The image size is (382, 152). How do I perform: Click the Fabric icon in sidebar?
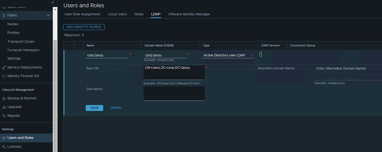(x=4, y=16)
